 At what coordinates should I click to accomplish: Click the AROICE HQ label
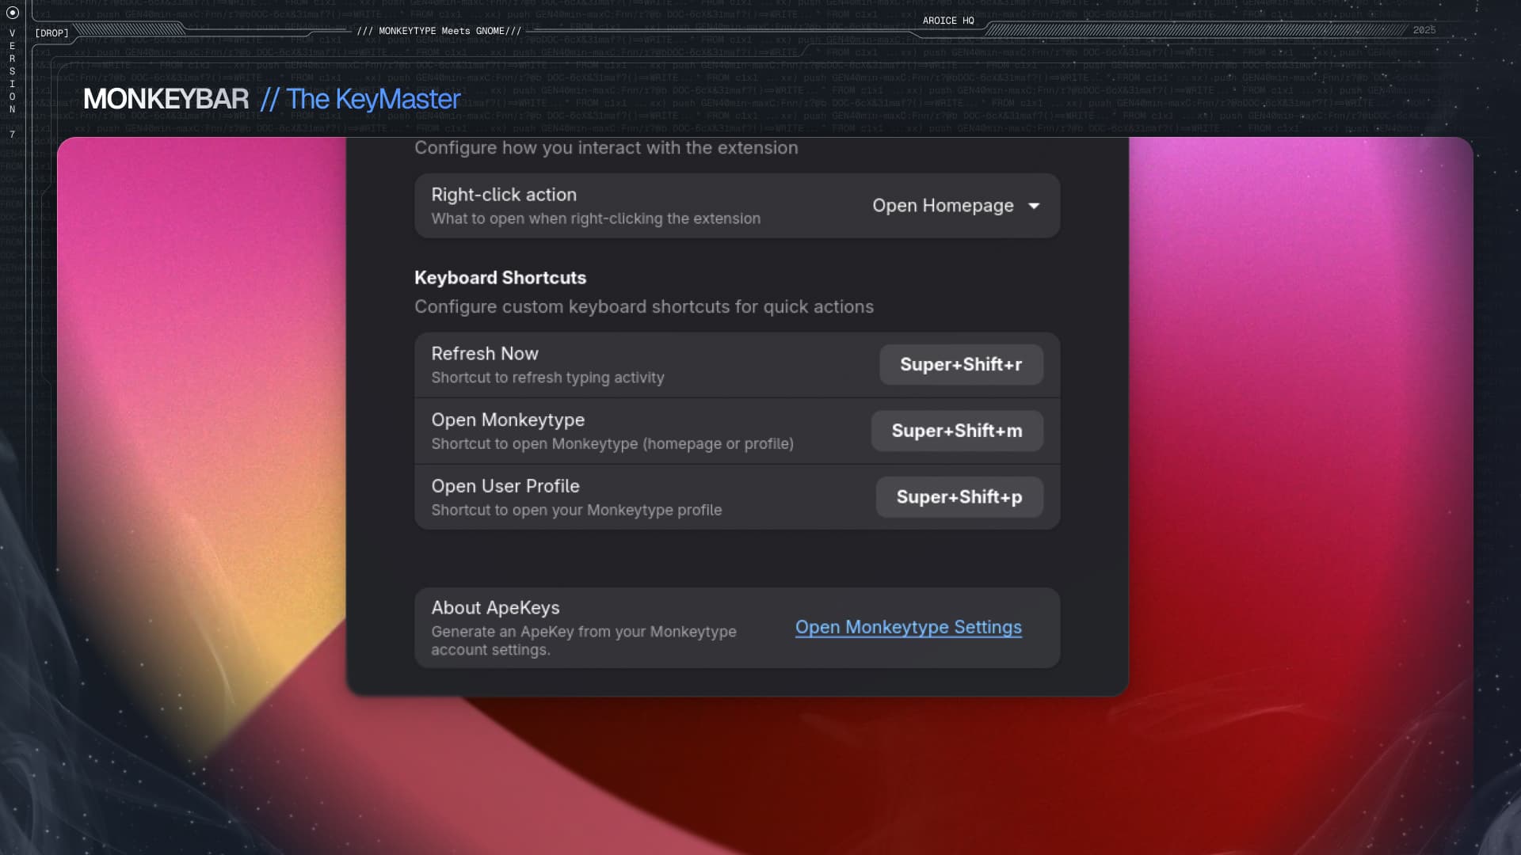[x=947, y=21]
